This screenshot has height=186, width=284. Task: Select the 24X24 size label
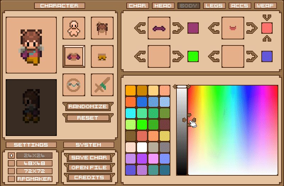[34, 155]
